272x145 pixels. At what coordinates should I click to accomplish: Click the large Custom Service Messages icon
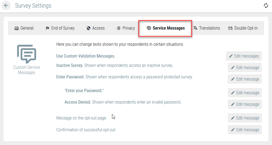27,54
